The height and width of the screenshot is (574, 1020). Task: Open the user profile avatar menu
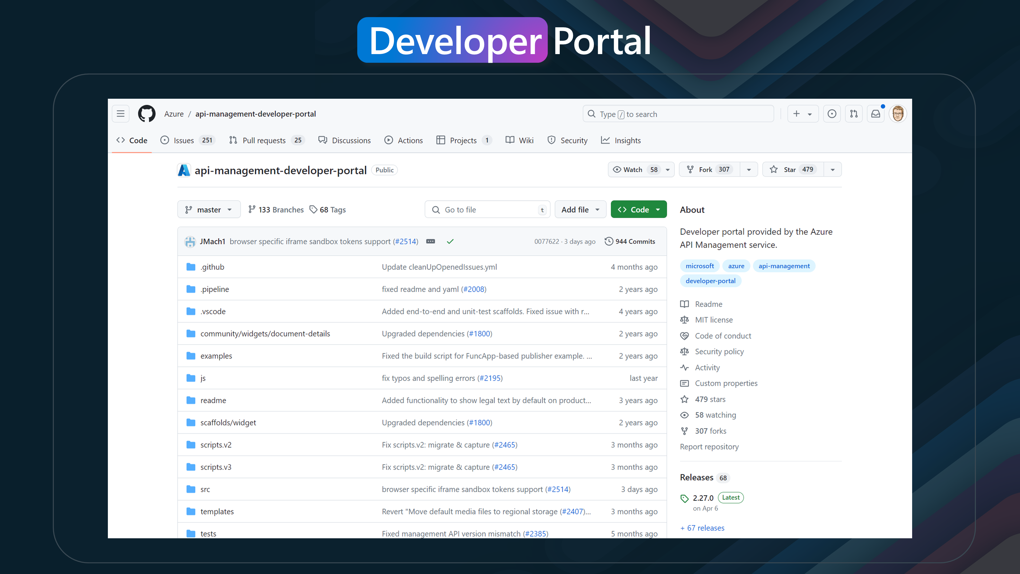(x=898, y=114)
